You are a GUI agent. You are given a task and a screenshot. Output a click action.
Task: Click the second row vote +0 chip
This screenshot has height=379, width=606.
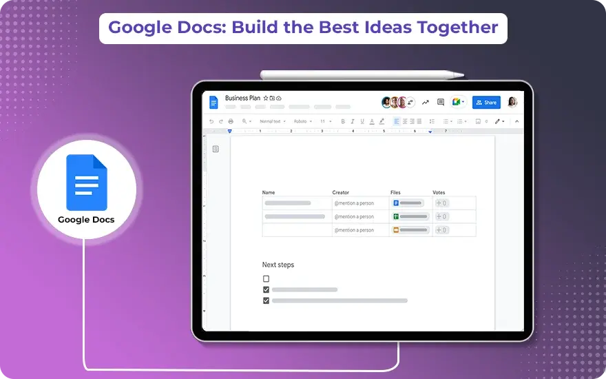point(441,216)
